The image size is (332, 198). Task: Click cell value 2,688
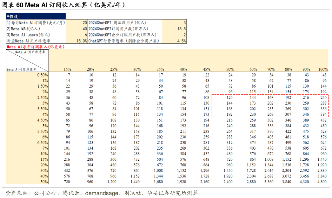point(269,176)
